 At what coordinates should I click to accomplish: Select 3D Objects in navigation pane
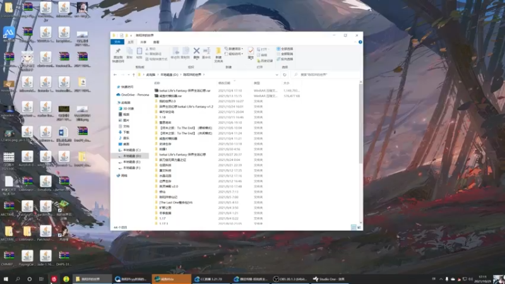126,109
